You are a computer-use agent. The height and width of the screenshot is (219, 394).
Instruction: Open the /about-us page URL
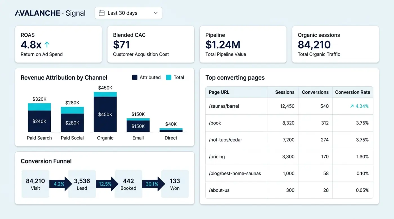(219, 190)
